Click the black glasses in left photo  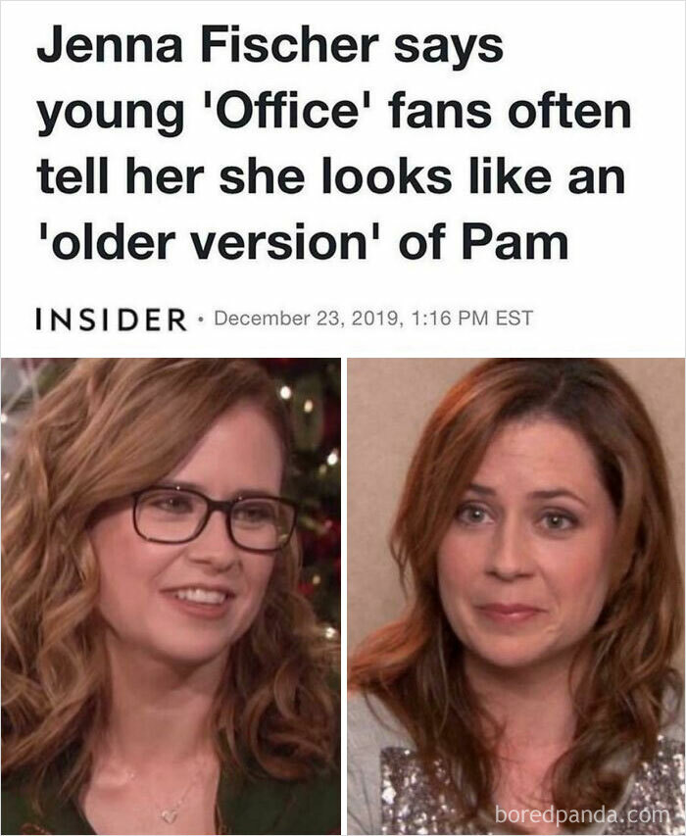215,518
